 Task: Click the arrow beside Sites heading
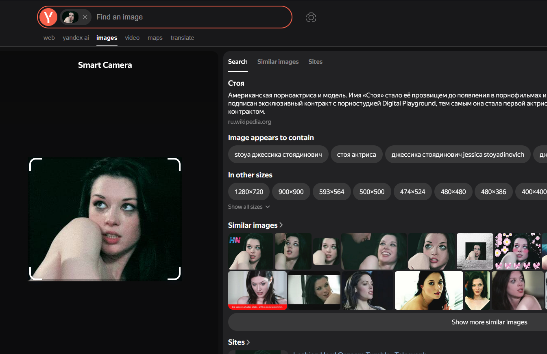click(248, 342)
